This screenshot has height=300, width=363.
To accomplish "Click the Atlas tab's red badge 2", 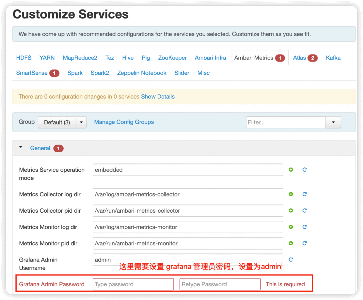I will pyautogui.click(x=312, y=58).
